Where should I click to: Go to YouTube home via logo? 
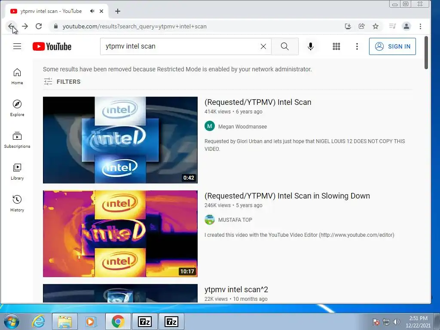point(52,46)
